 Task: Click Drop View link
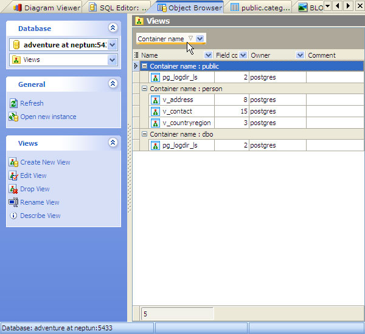pyautogui.click(x=35, y=189)
